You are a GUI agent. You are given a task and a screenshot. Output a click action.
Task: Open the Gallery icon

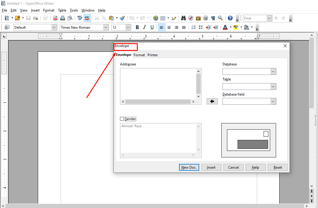point(198,18)
